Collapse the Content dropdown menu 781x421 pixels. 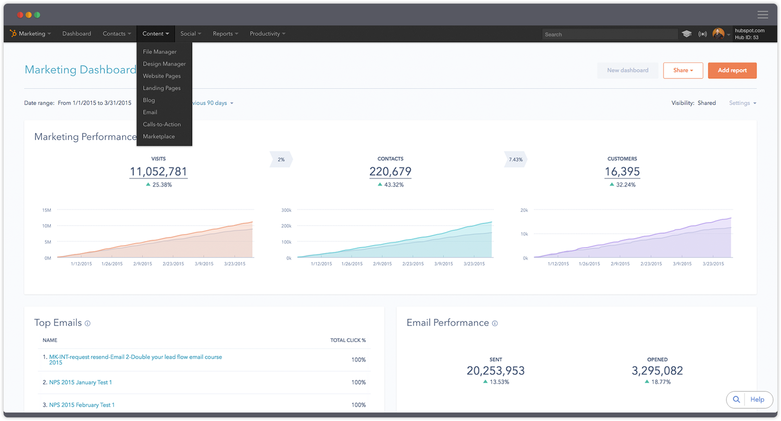[156, 33]
